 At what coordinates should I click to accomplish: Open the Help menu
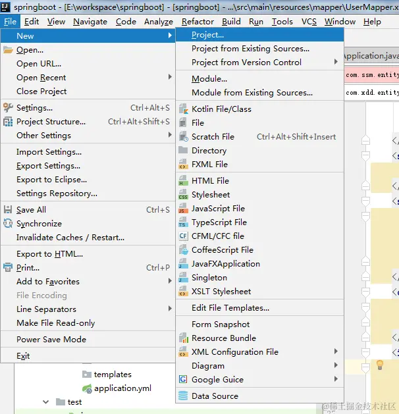tap(372, 22)
